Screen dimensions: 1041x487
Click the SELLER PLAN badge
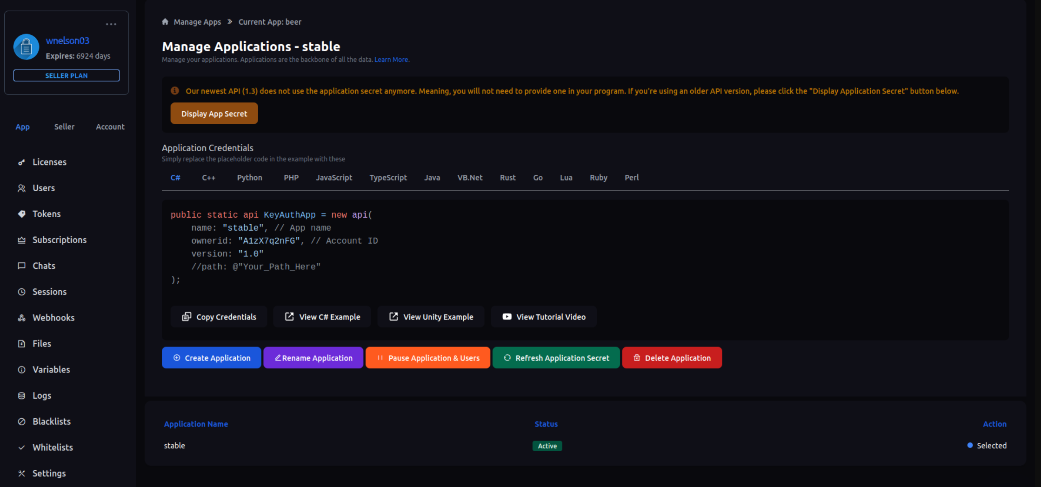pyautogui.click(x=67, y=75)
